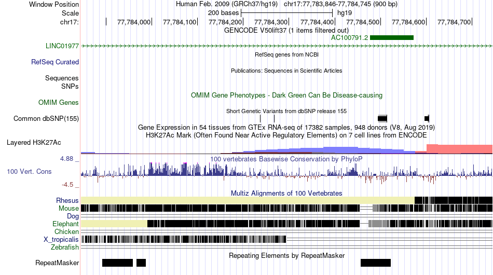Screen dimensions: 493x275
Task: Select the Chicken alignment label
Action: 66,231
